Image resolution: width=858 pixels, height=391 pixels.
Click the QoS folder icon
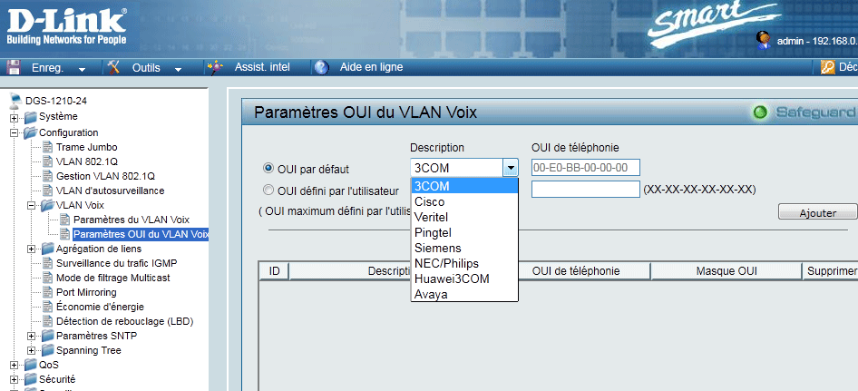coord(31,366)
